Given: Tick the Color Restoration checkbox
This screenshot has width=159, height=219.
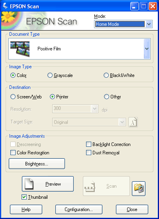Looking at the screenshot, I should coord(13,153).
